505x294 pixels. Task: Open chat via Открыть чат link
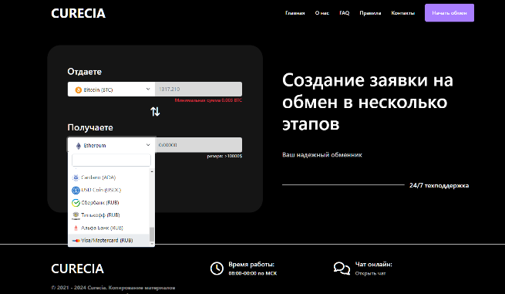point(370,273)
